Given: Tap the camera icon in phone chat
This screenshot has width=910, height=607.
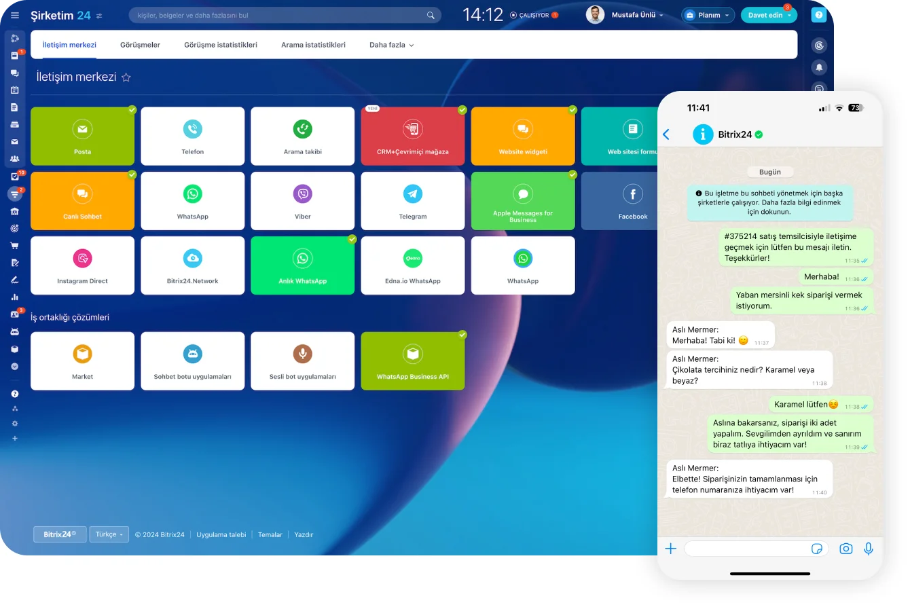Looking at the screenshot, I should pos(845,549).
